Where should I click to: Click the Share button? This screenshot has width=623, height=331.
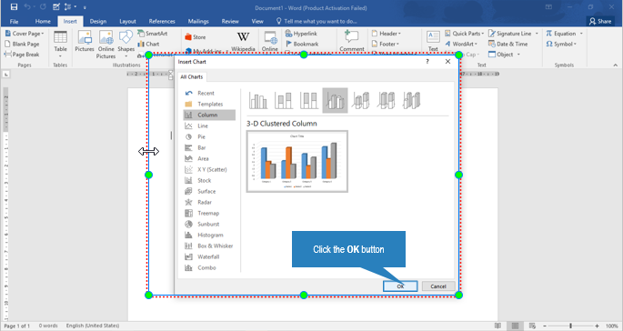pyautogui.click(x=600, y=22)
